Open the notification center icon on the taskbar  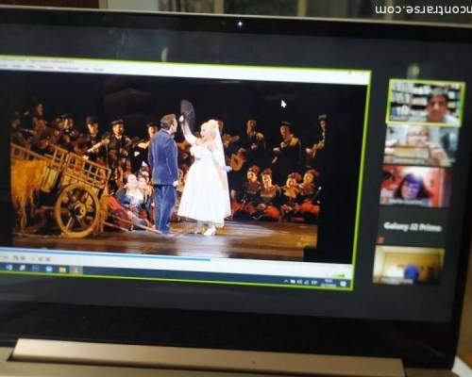coord(343,284)
